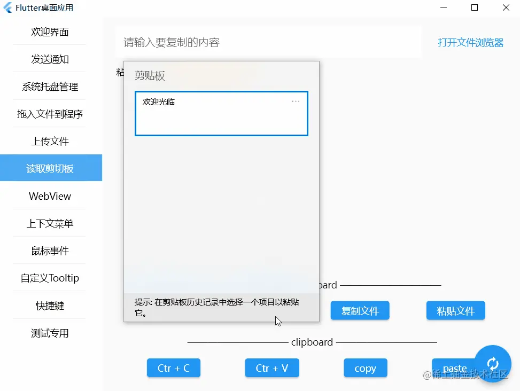Click the clipboard history hint text

pos(217,307)
